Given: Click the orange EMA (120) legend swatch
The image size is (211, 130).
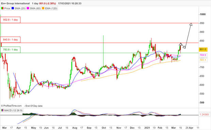Looking at the screenshot, I should point(43,8).
